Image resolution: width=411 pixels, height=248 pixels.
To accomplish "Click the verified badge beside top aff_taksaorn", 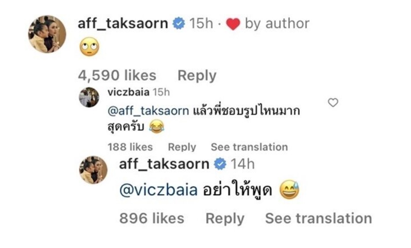I will [179, 23].
